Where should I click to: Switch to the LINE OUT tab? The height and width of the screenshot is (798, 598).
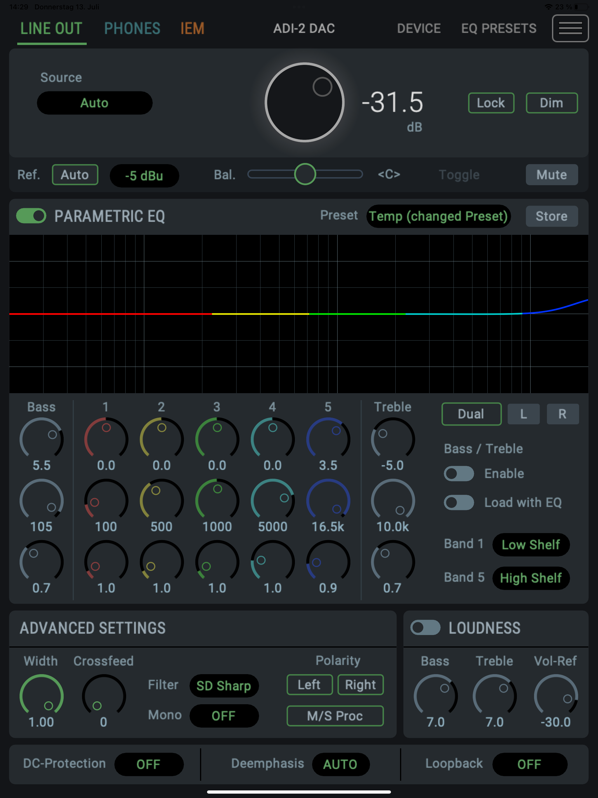click(52, 29)
